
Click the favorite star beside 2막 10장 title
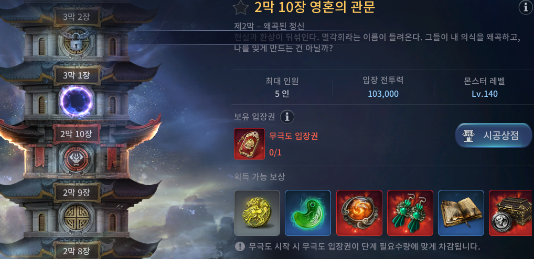click(x=240, y=7)
